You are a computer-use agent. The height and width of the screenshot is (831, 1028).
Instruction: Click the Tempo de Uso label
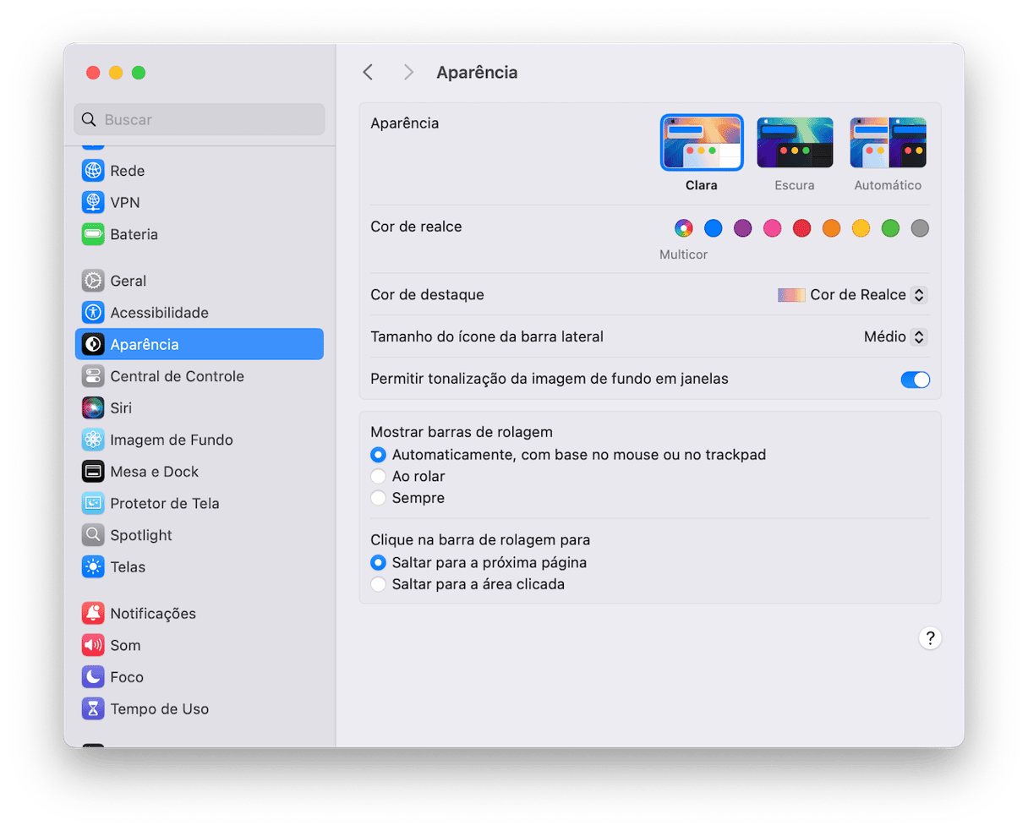click(x=160, y=709)
